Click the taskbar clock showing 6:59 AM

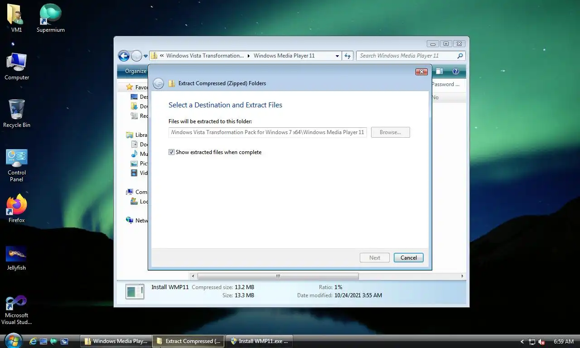pyautogui.click(x=563, y=342)
